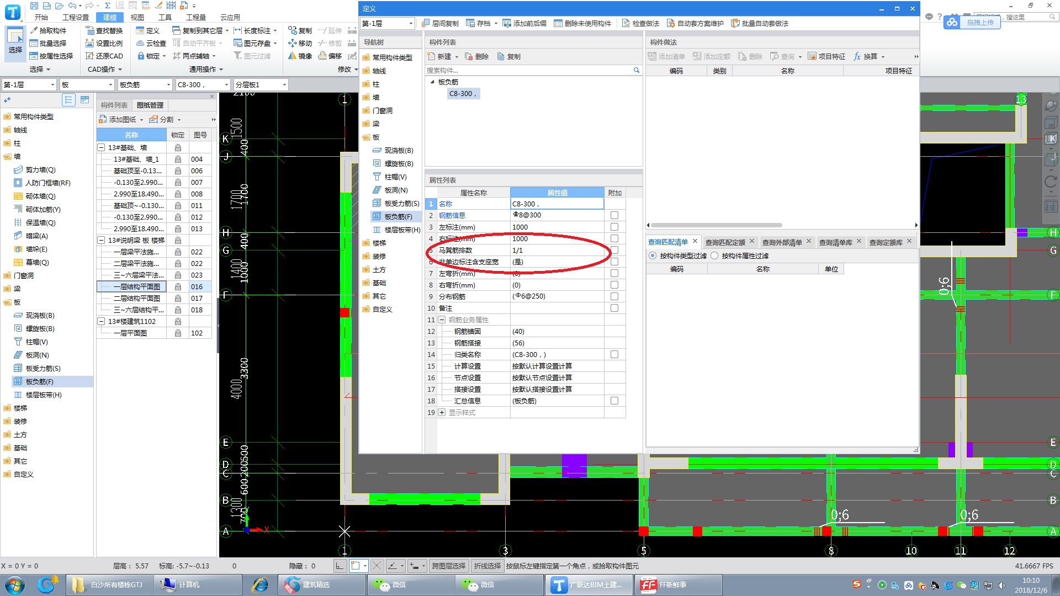Open the 建筑精选 taskbar application
Screen dimensions: 1060x596
(x=323, y=584)
